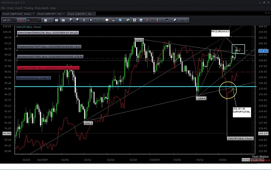Click the printer icon in the toolbar
Viewport: 271px width, 170px height.
point(113,20)
